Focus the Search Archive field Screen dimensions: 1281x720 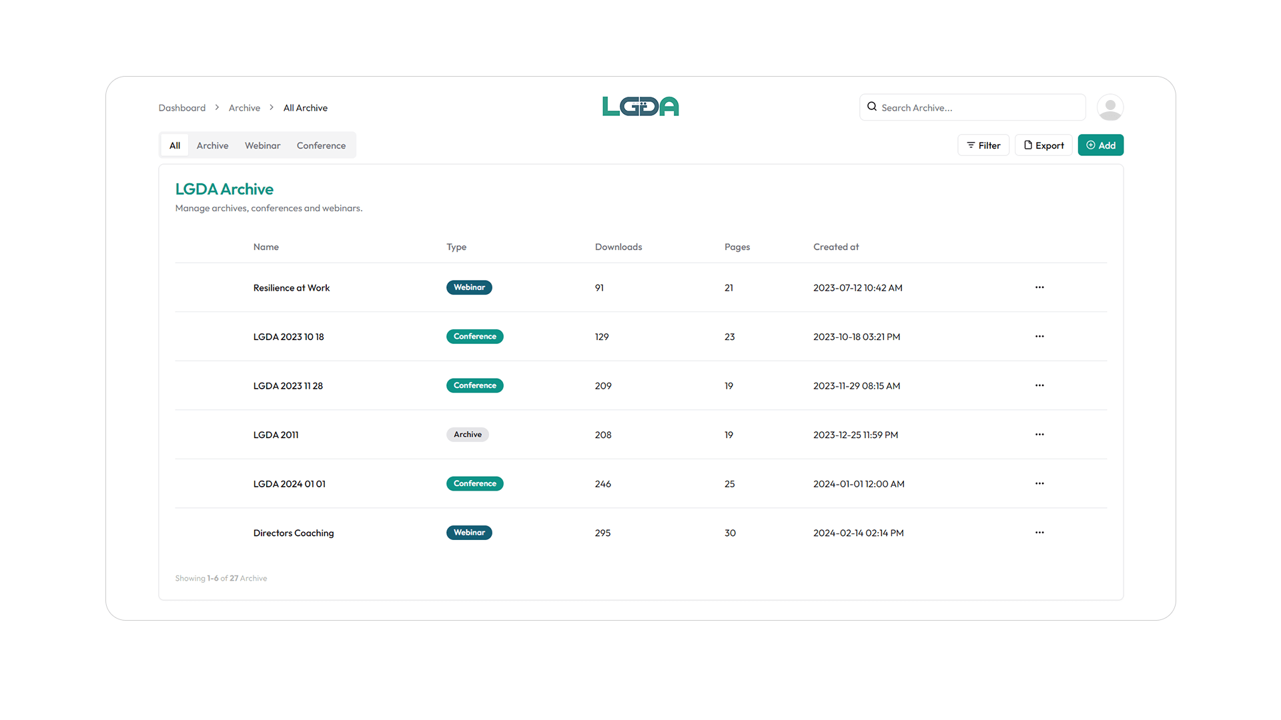[973, 107]
